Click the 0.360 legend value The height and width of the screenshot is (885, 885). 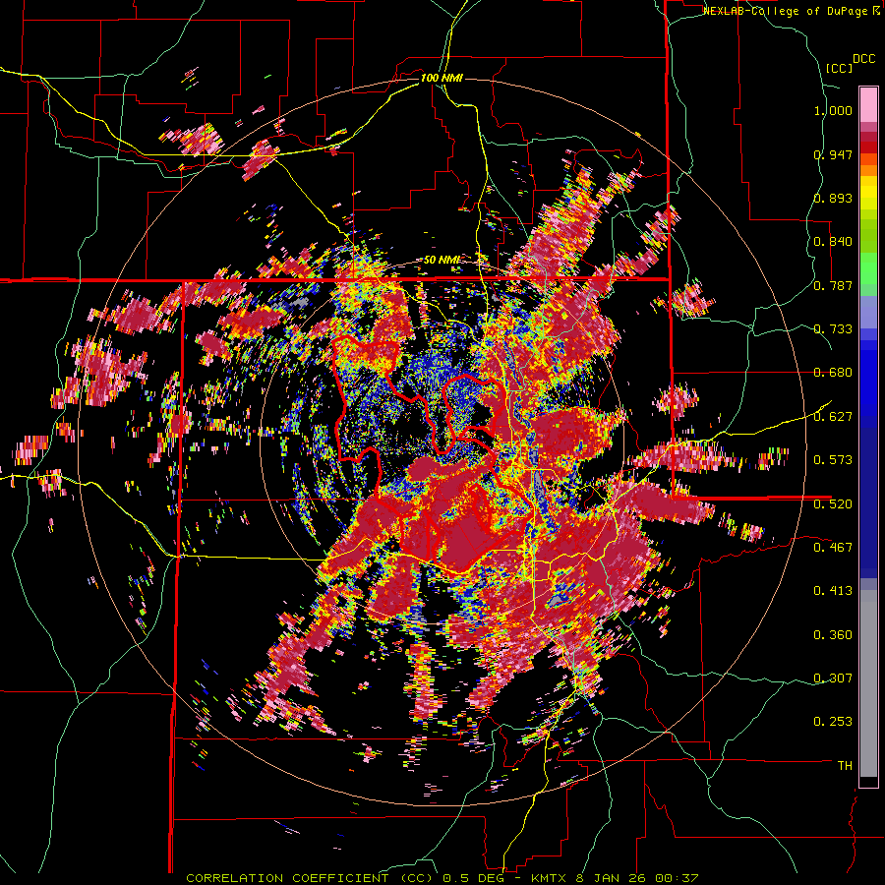[x=833, y=635]
